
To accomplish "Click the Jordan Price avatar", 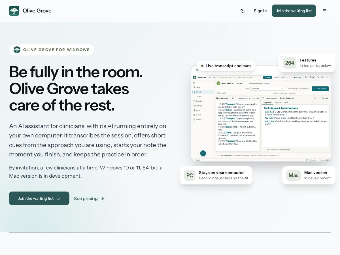I will (x=218, y=83).
